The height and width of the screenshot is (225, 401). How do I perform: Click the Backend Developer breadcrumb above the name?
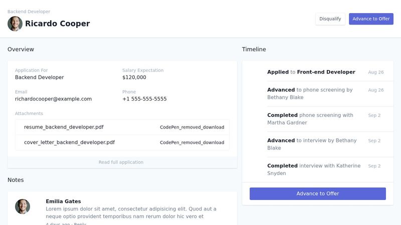click(29, 11)
